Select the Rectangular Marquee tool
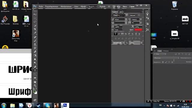Screen dimensions: 192x108 (x=35, y=18)
